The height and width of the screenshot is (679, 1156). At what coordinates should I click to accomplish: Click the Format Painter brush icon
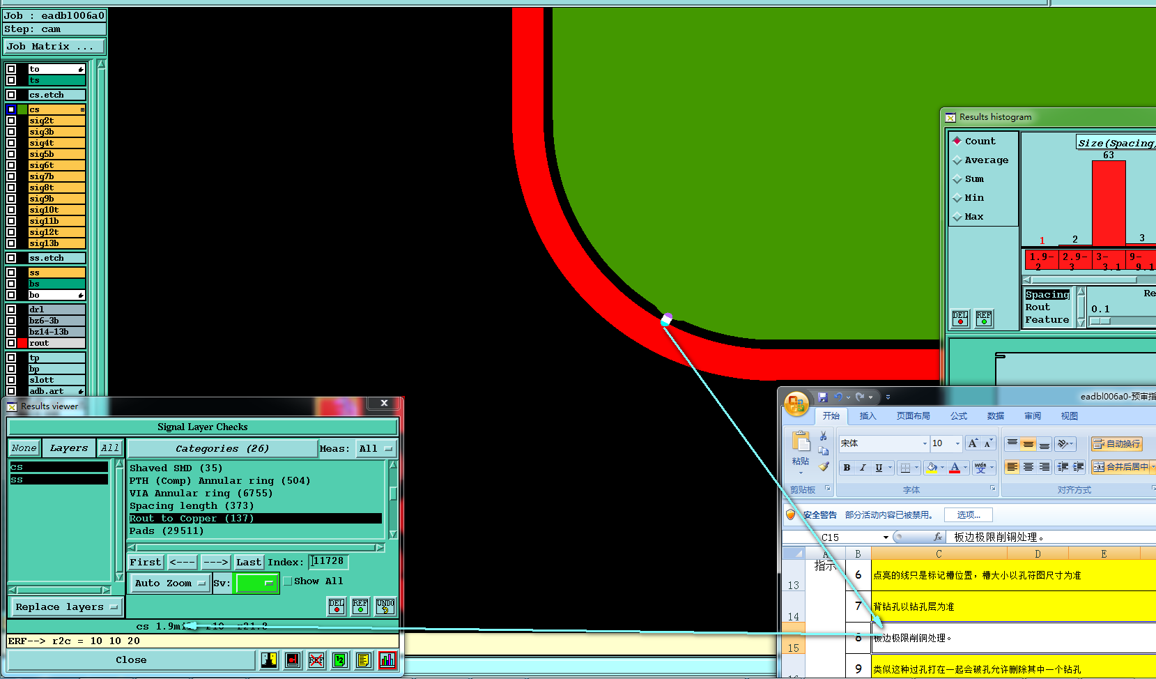tap(824, 466)
